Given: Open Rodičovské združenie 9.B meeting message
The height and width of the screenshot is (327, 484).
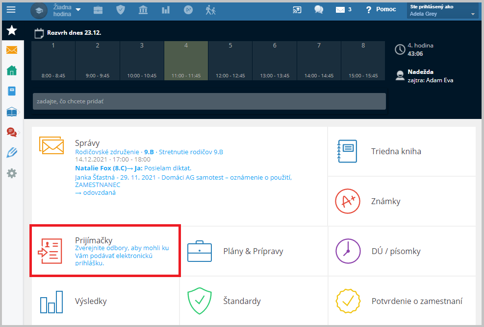Looking at the screenshot, I should point(149,152).
